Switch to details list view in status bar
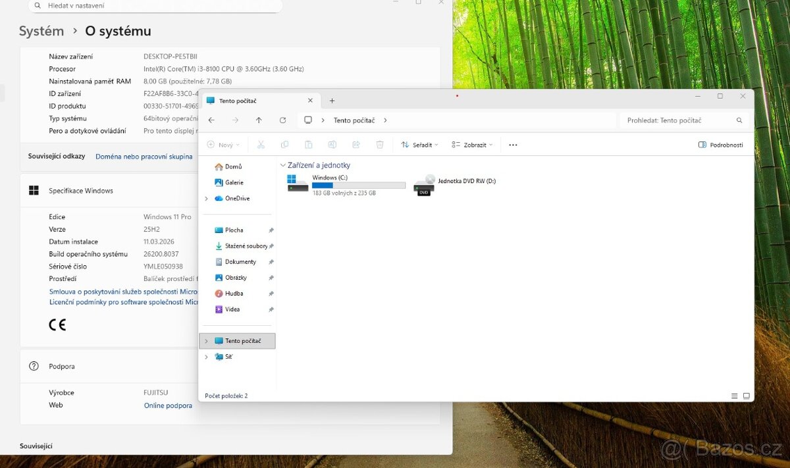The image size is (790, 468). pos(734,396)
